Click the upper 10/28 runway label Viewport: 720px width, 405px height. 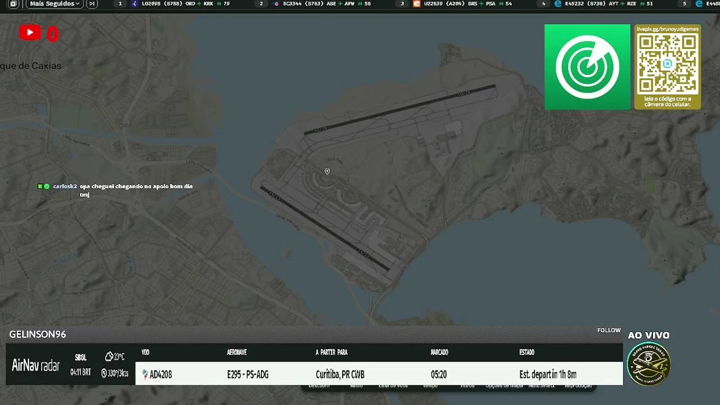tap(464, 93)
